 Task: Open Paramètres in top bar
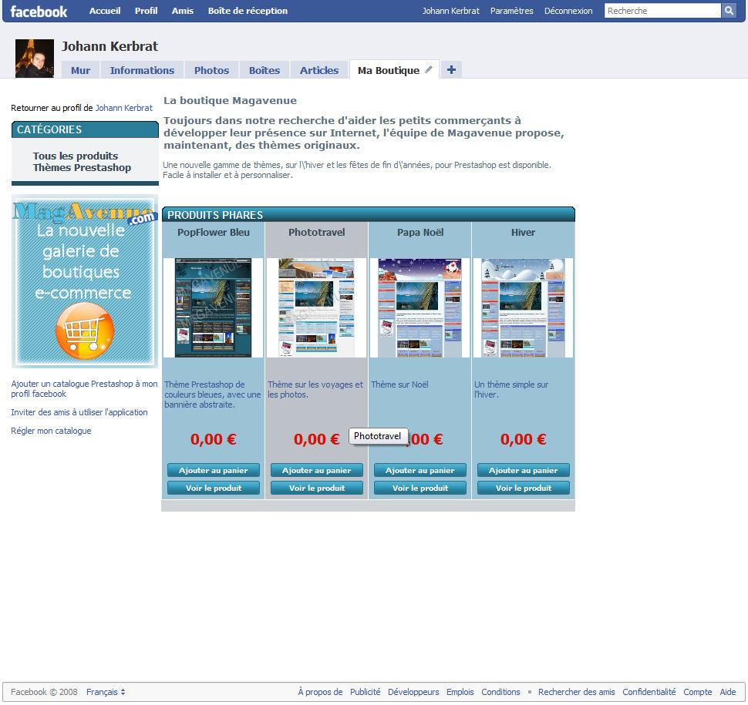tap(512, 11)
